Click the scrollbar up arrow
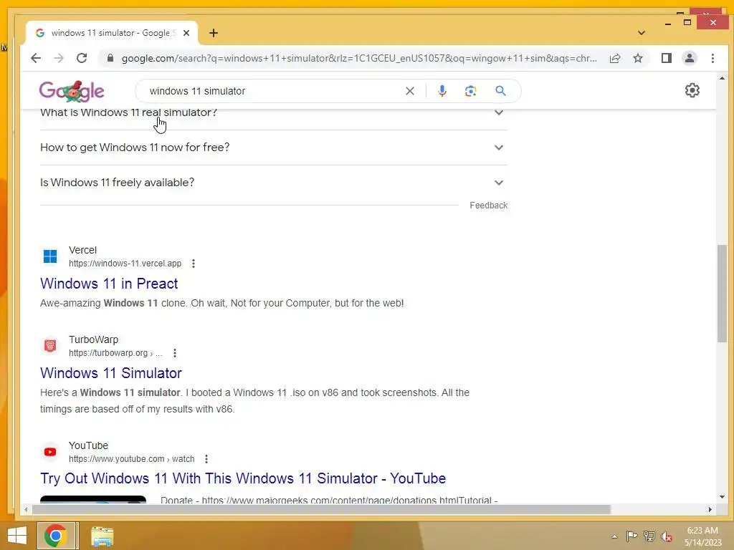Screen dimensions: 734x550 (722, 79)
